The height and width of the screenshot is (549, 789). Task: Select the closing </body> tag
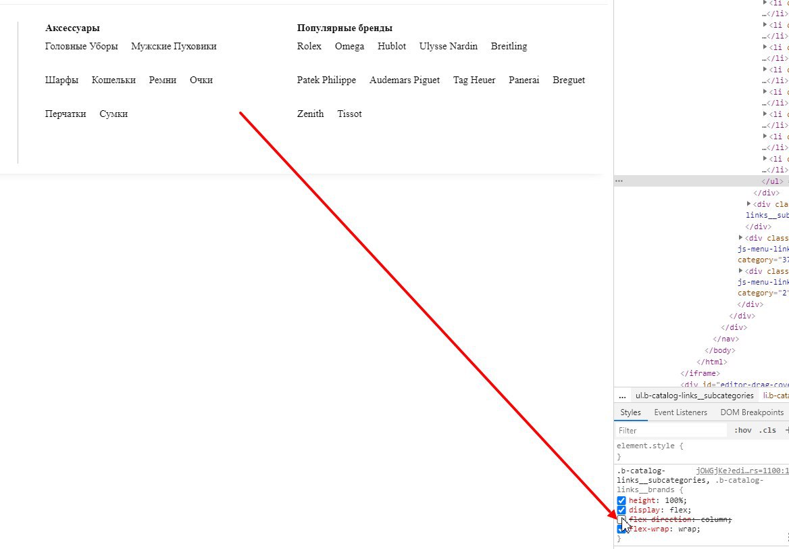pos(719,350)
